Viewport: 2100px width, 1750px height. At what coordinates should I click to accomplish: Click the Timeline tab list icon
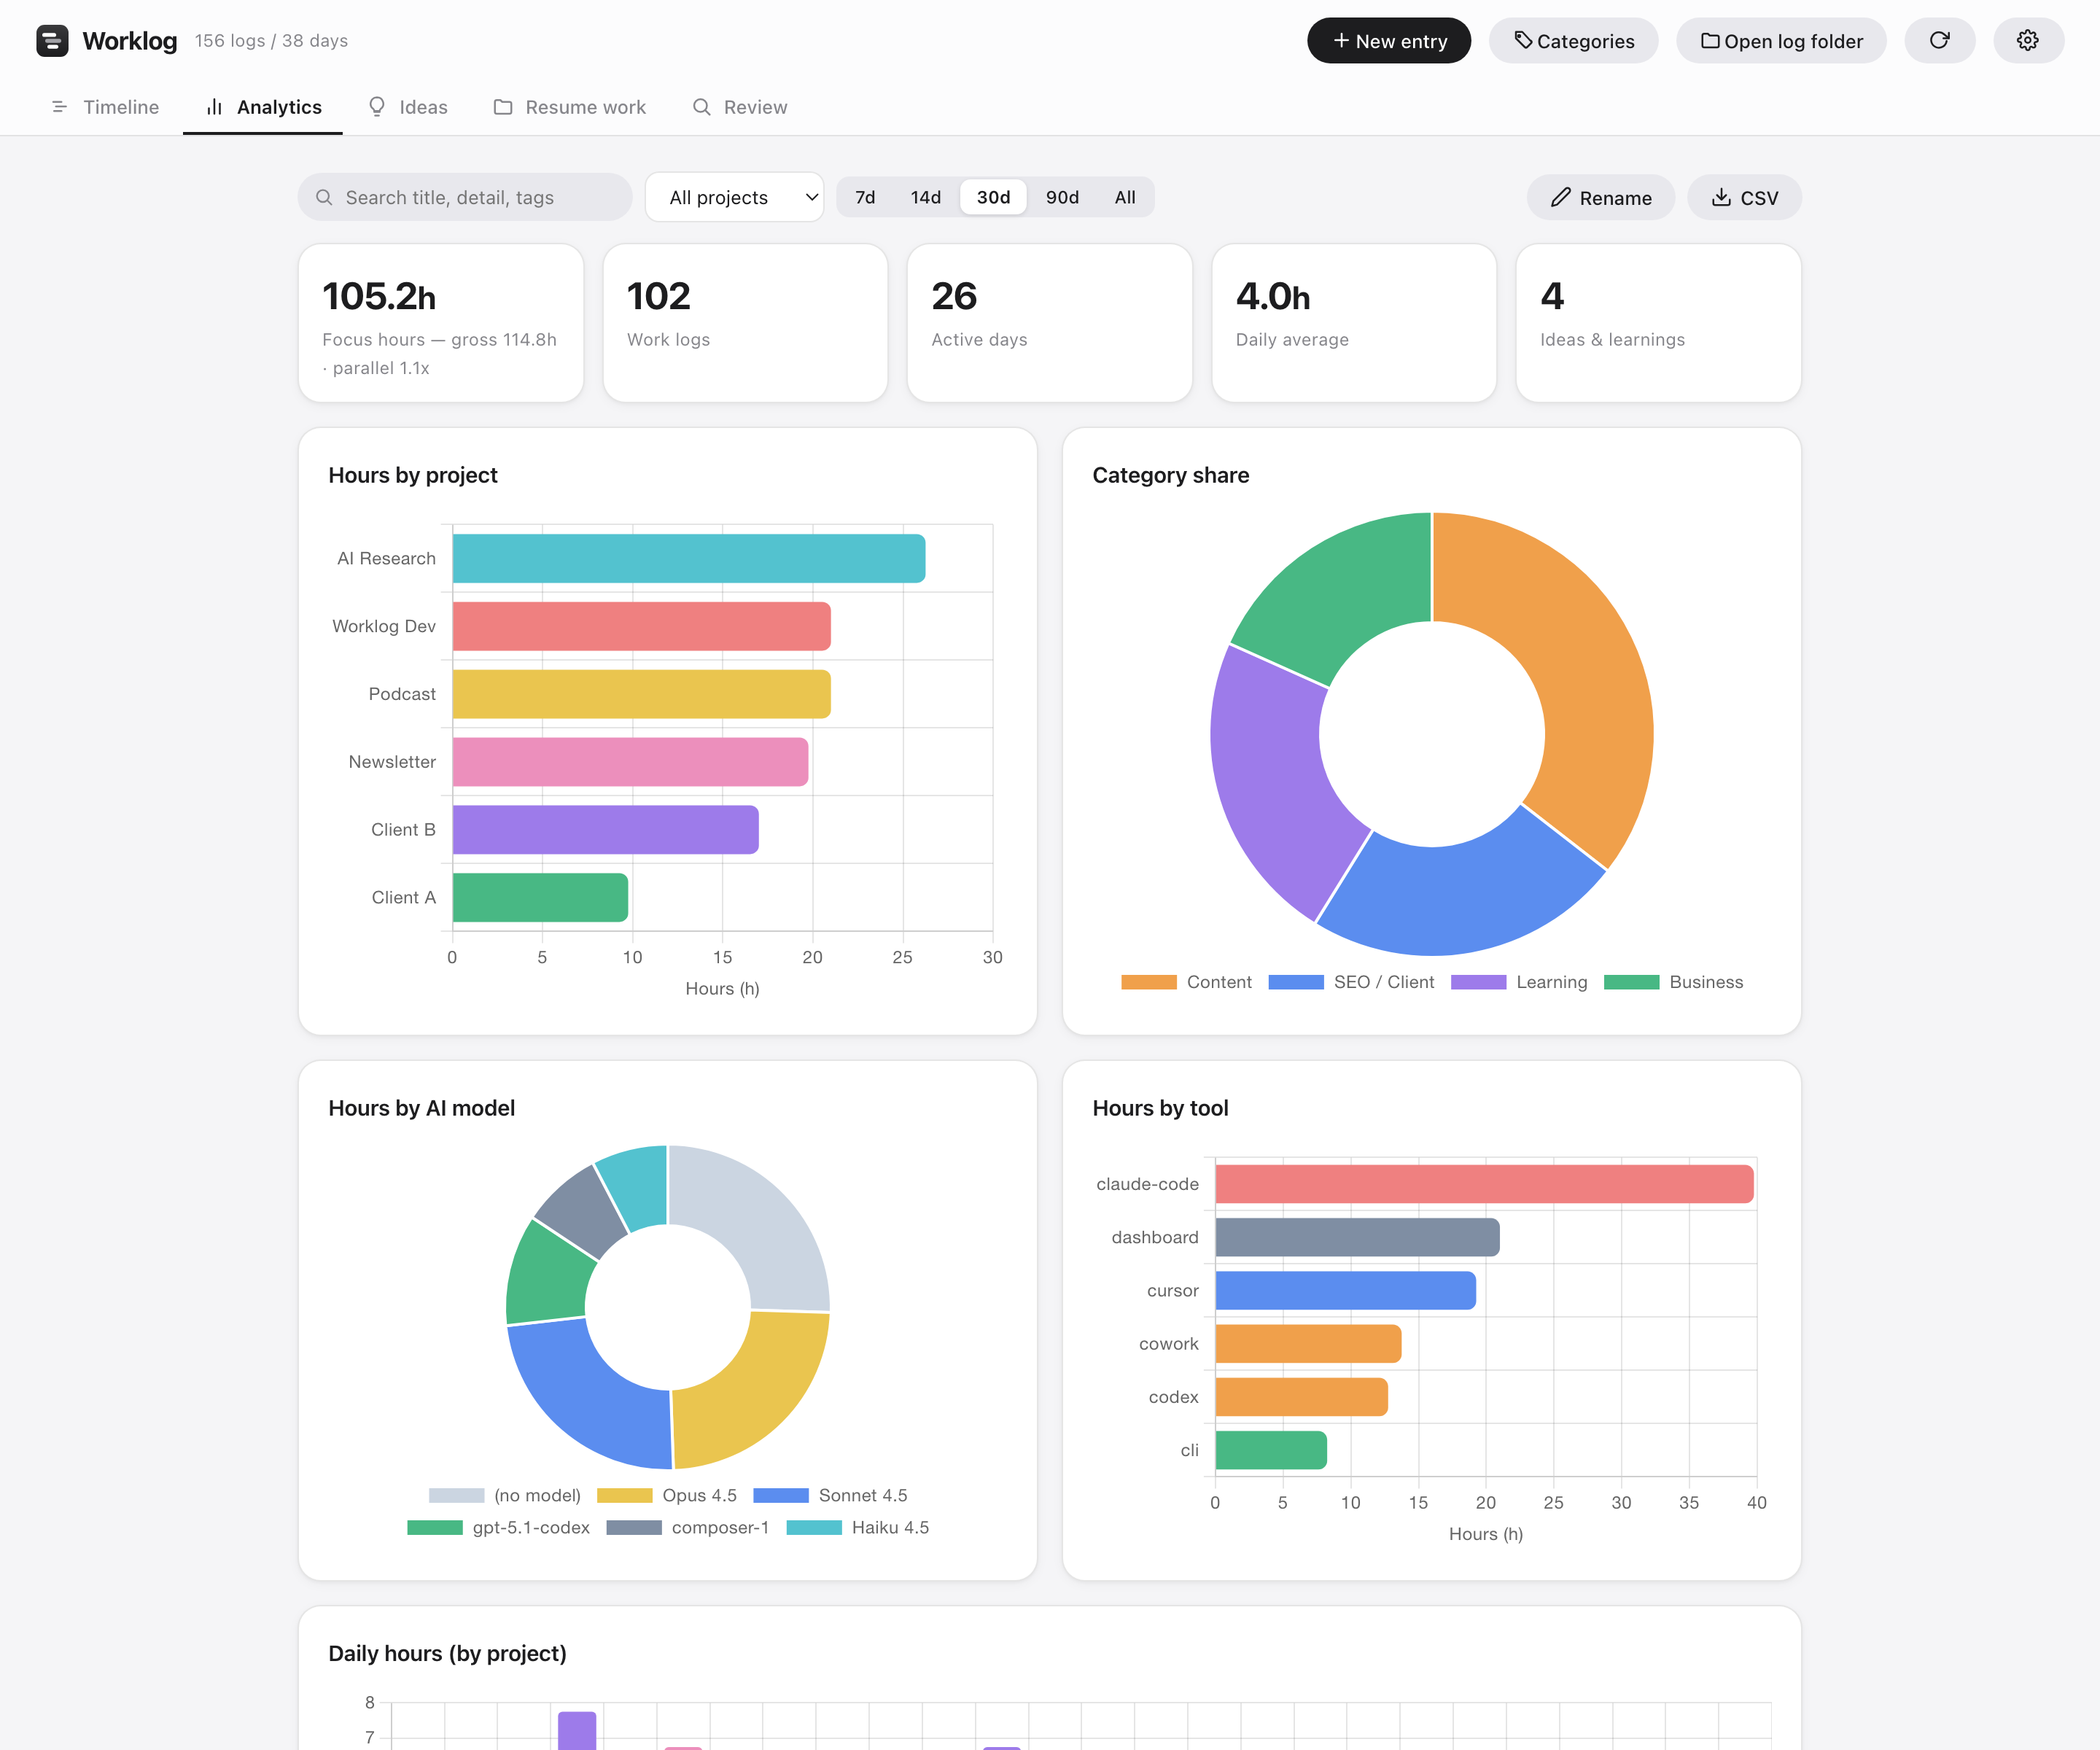click(59, 107)
